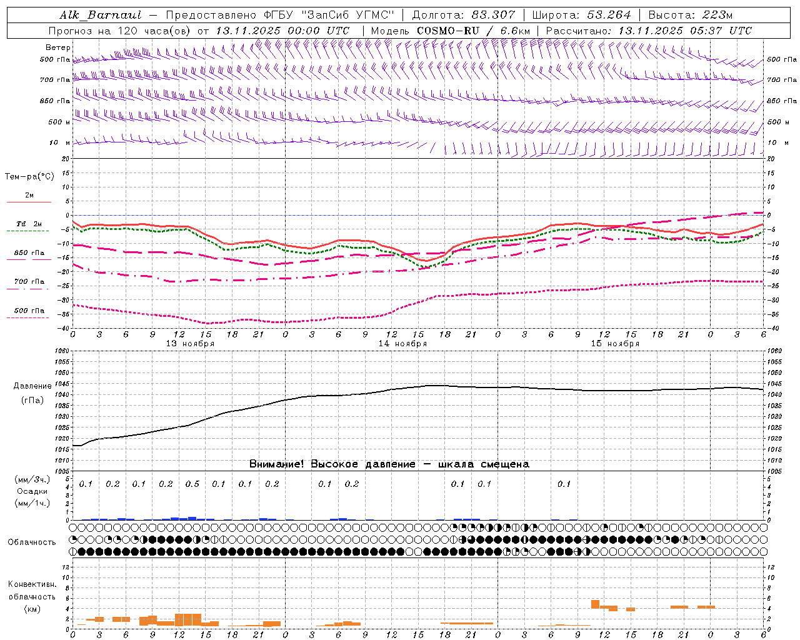Click the high pressure warning Внимание! text
Screen dimensions: 800x640
pos(389,464)
